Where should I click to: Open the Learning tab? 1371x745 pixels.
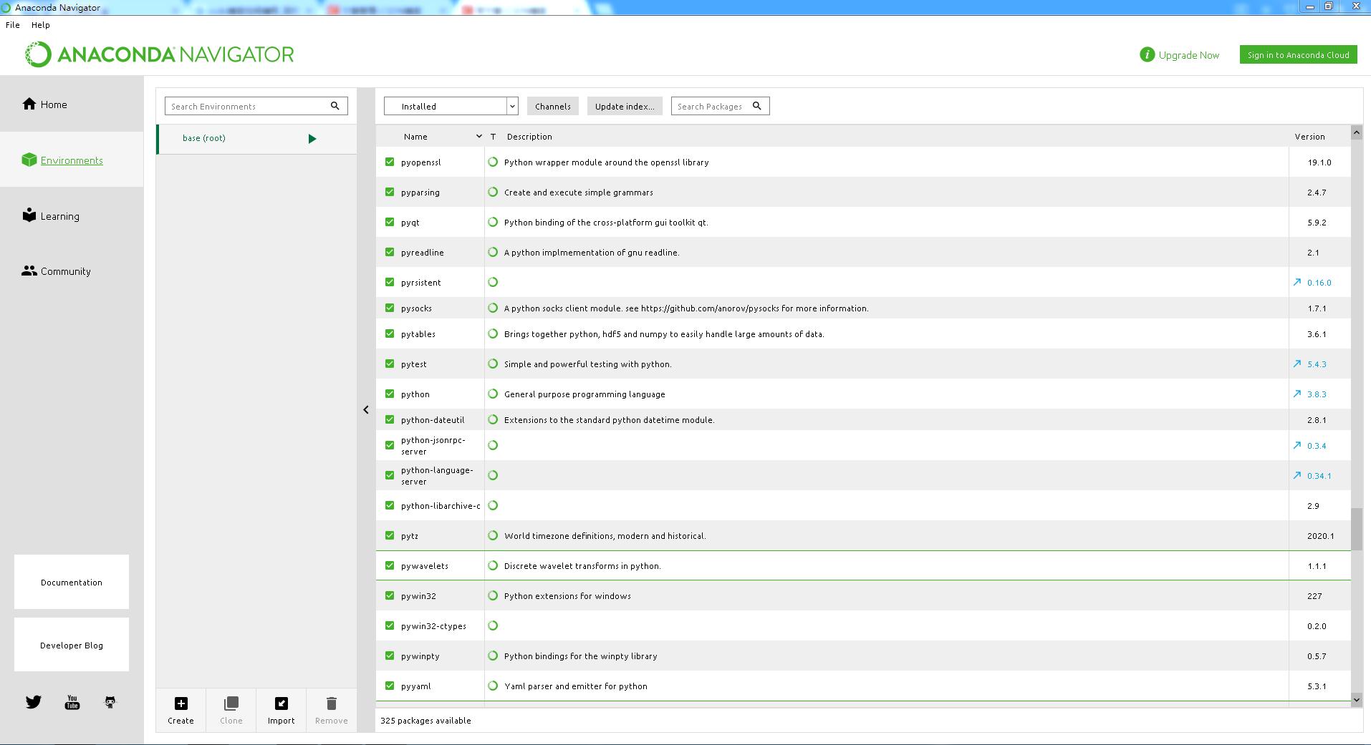[72, 215]
